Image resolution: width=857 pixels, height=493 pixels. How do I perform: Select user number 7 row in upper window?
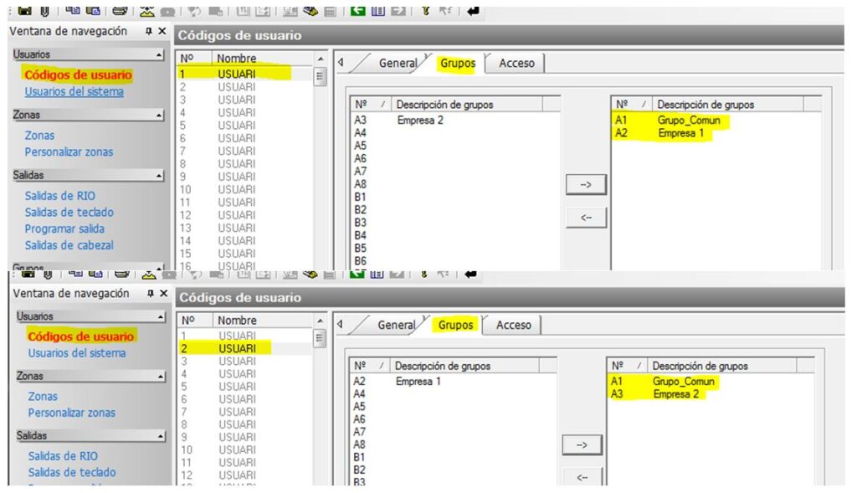click(245, 151)
